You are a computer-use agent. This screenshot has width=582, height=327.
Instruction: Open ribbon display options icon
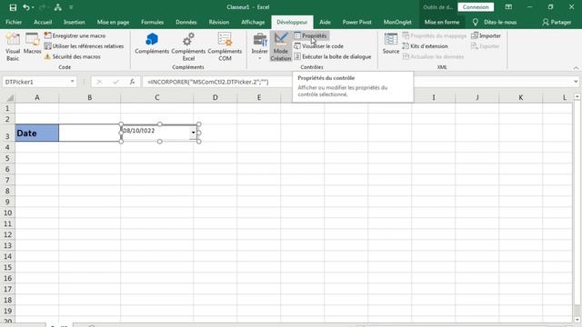pos(508,7)
